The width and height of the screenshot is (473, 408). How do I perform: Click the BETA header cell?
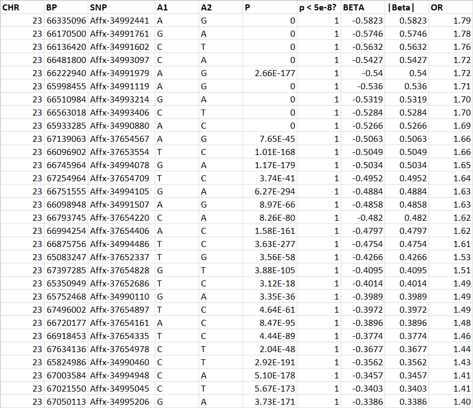[x=363, y=8]
